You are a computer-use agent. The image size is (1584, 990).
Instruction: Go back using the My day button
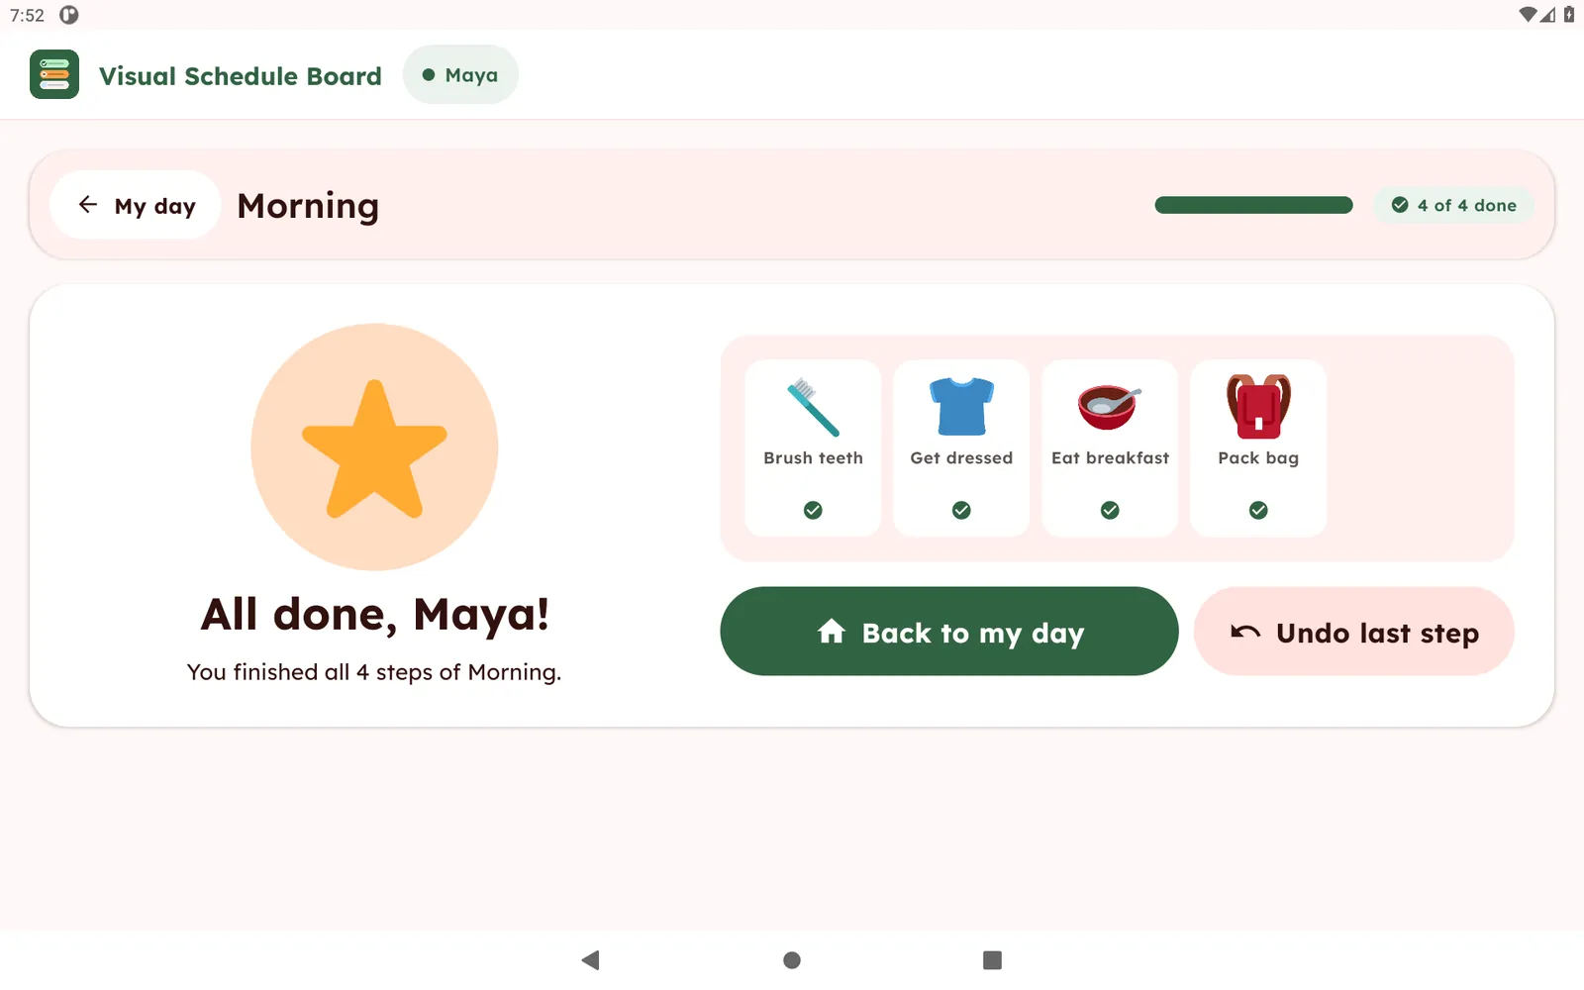pyautogui.click(x=136, y=205)
